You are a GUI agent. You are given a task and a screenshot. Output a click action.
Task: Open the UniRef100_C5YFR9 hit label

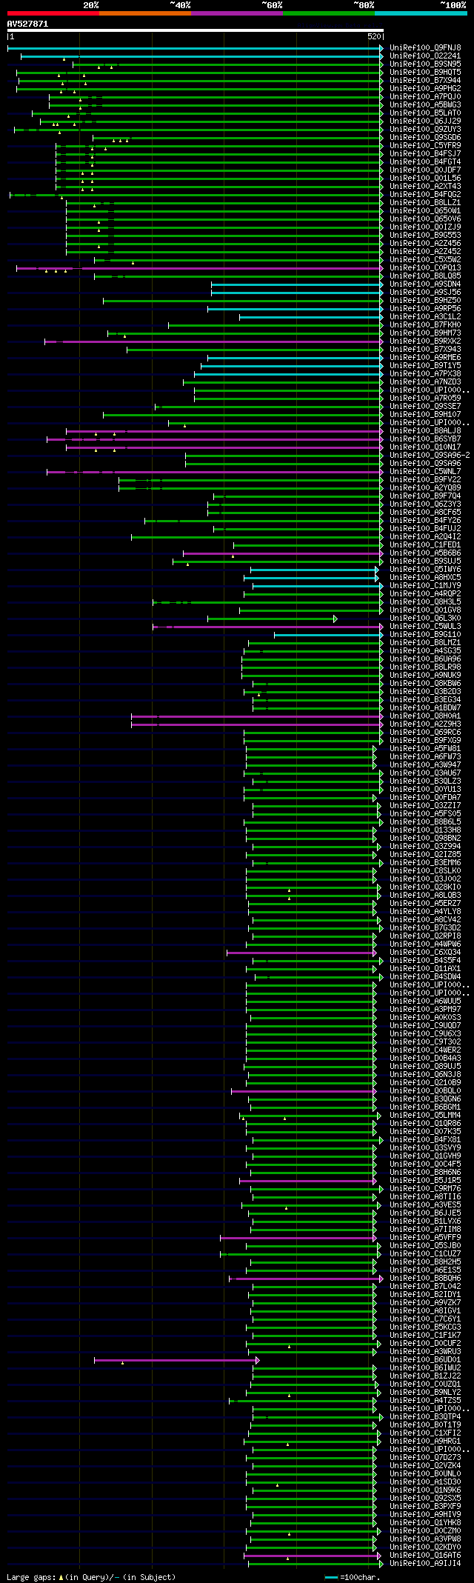click(425, 145)
